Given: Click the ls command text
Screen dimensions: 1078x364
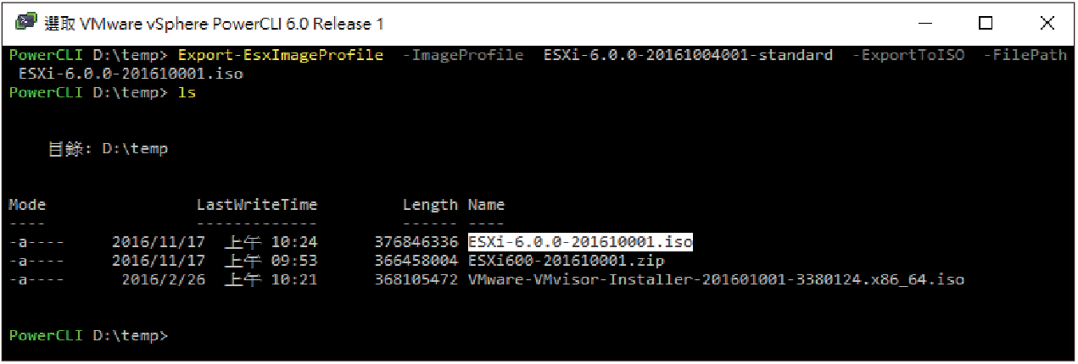Looking at the screenshot, I should pyautogui.click(x=187, y=92).
